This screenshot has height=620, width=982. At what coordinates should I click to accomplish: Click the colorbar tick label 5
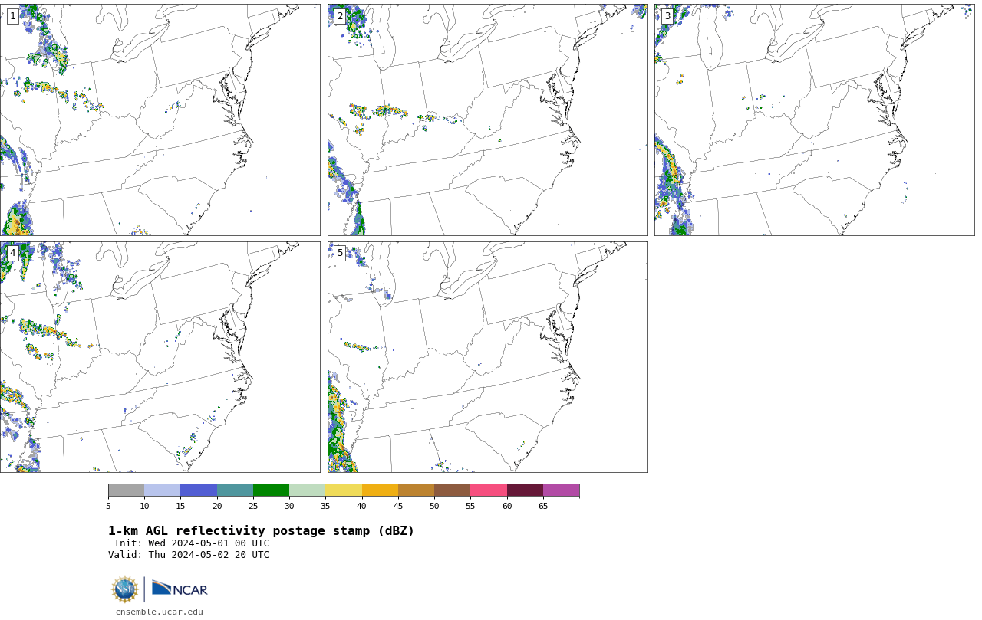pos(108,506)
